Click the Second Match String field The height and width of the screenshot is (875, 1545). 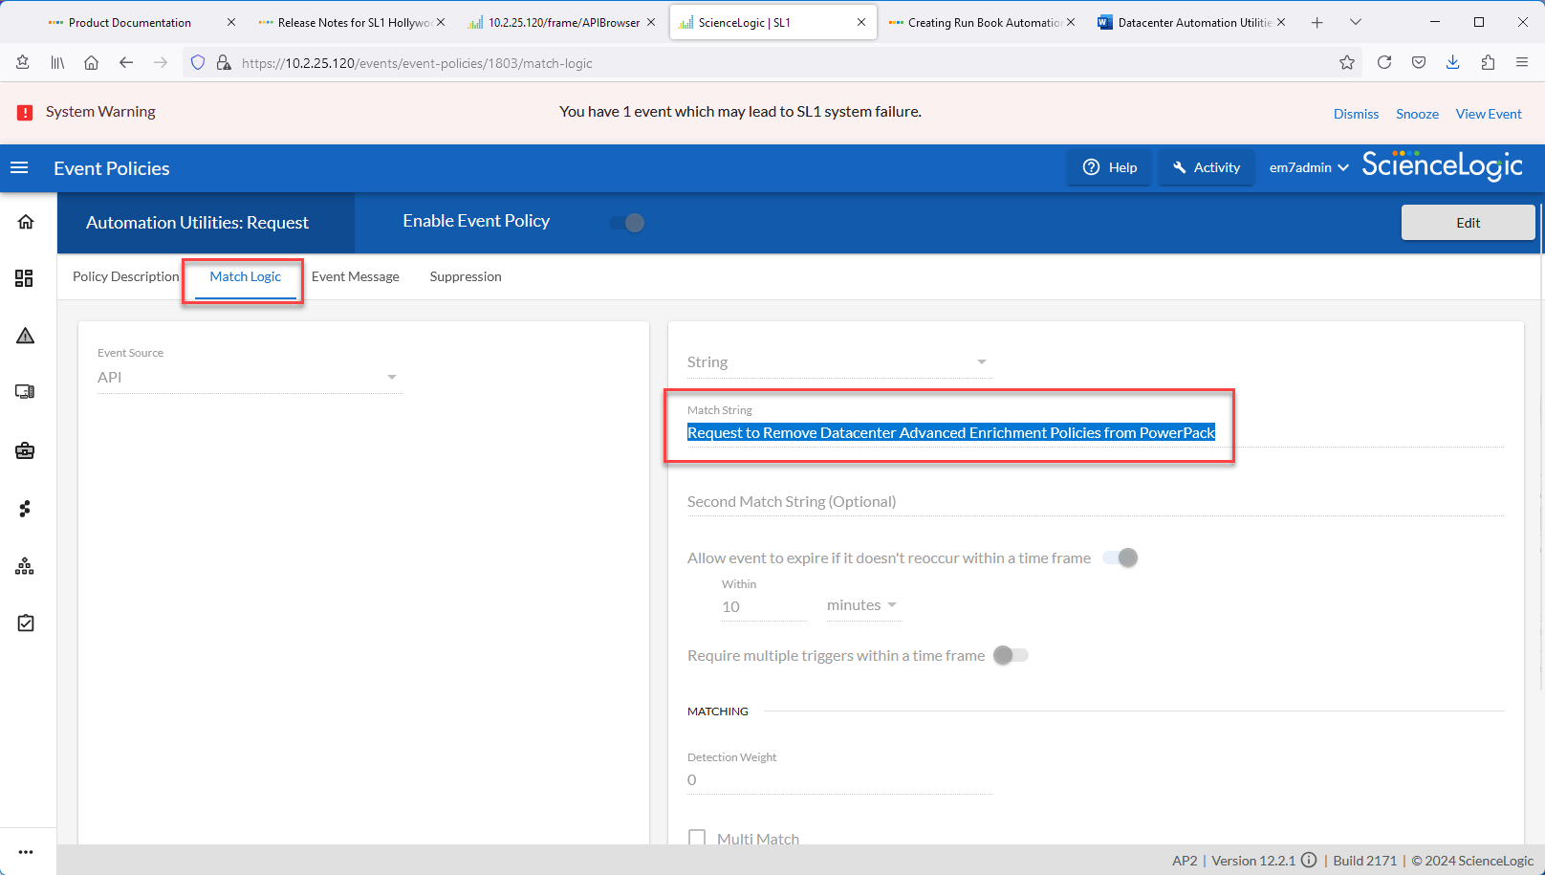coord(1095,502)
